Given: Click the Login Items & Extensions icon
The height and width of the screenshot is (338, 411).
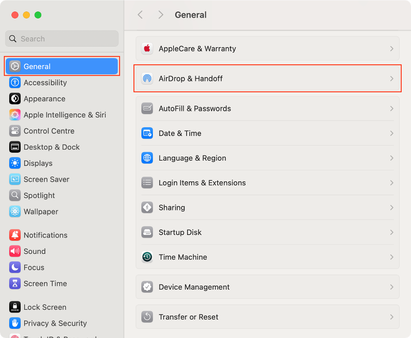Looking at the screenshot, I should point(147,183).
